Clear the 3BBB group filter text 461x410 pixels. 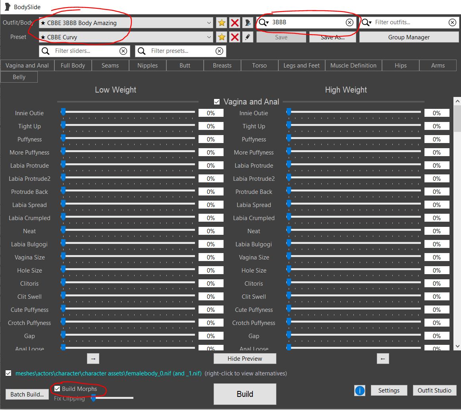point(349,22)
